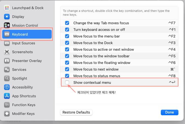Click the Screenshots icon in sidebar
This screenshot has width=185, height=124.
coord(7,52)
